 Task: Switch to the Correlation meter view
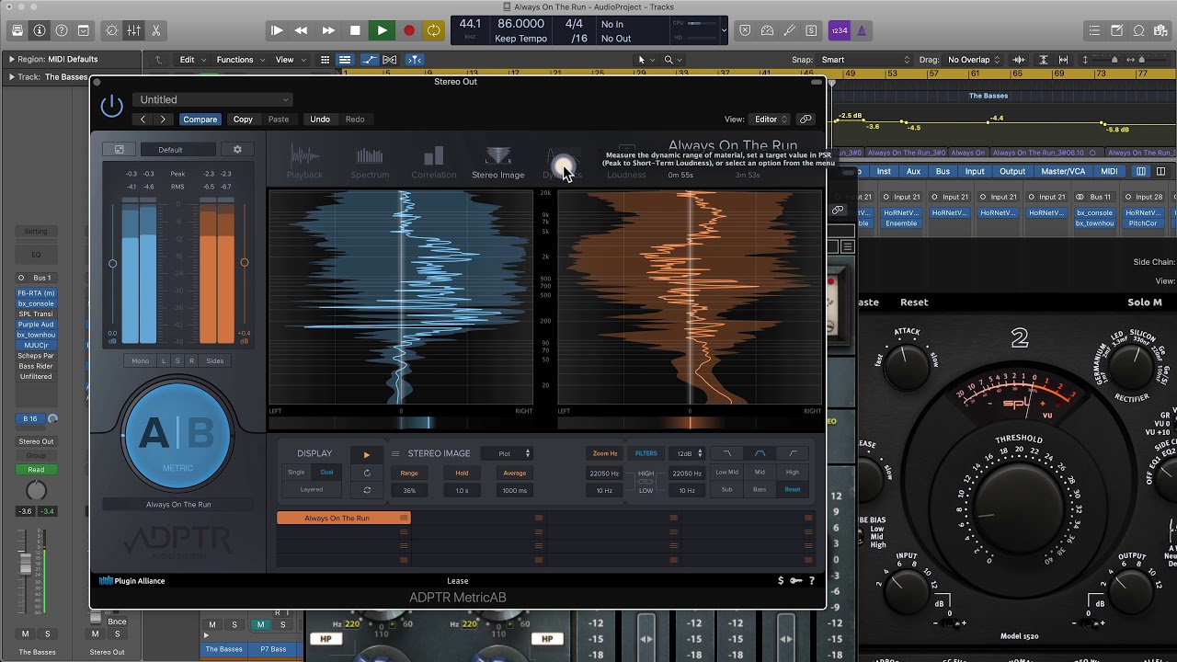click(x=433, y=162)
